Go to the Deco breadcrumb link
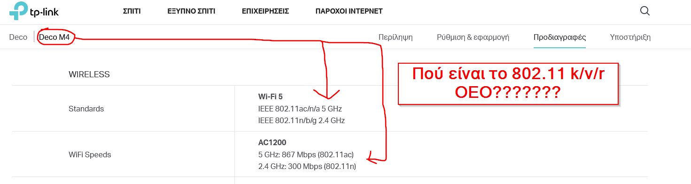The image size is (691, 184). (x=18, y=37)
